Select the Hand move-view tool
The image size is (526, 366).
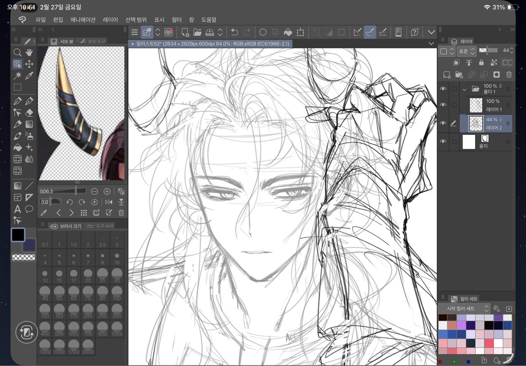[x=29, y=52]
